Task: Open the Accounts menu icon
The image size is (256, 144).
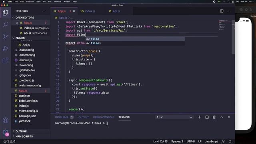Action: [5, 120]
